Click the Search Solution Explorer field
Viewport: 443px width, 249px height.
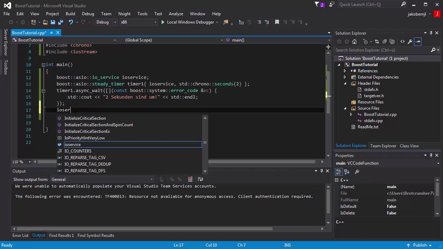coord(381,50)
